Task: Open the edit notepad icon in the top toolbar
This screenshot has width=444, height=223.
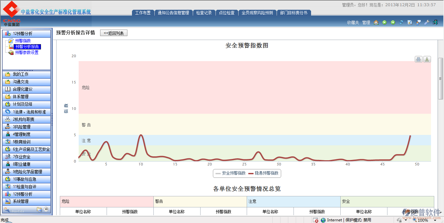Action: (x=410, y=22)
